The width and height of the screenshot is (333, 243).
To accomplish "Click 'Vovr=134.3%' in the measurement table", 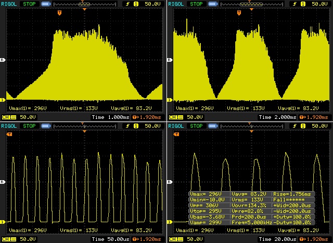I will [x=249, y=205].
